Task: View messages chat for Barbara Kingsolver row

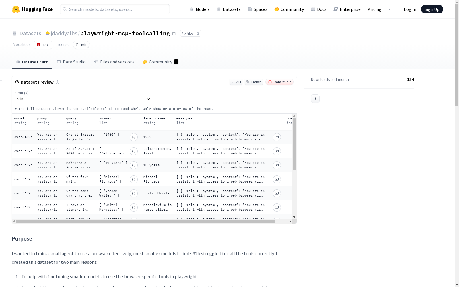Action: [277, 137]
